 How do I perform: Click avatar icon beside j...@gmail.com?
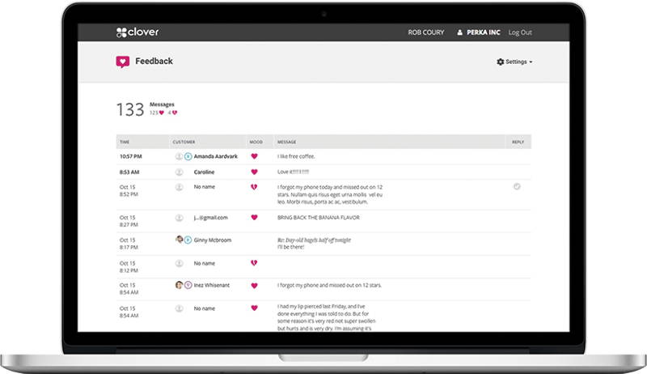[x=179, y=218]
